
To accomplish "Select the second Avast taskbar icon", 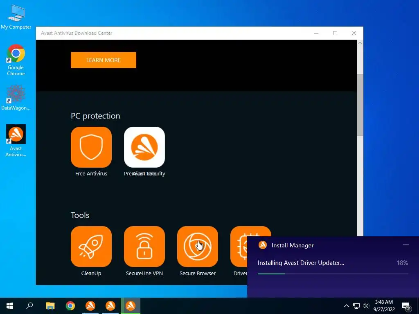I will [110, 306].
